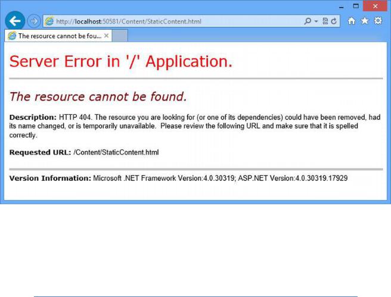This screenshot has height=297, width=391.
Task: Click the 'HTTP 404' text in description
Action: click(x=75, y=117)
